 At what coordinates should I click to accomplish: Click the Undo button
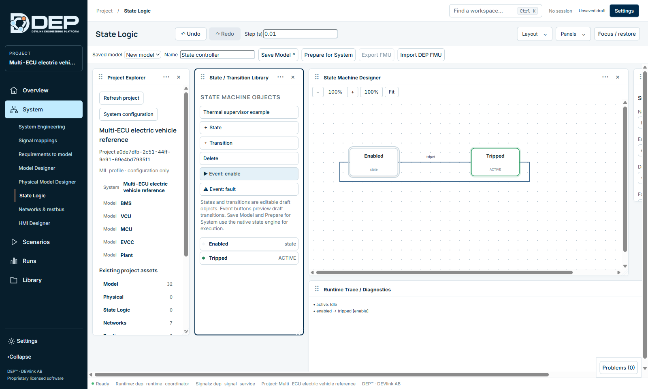click(x=191, y=34)
